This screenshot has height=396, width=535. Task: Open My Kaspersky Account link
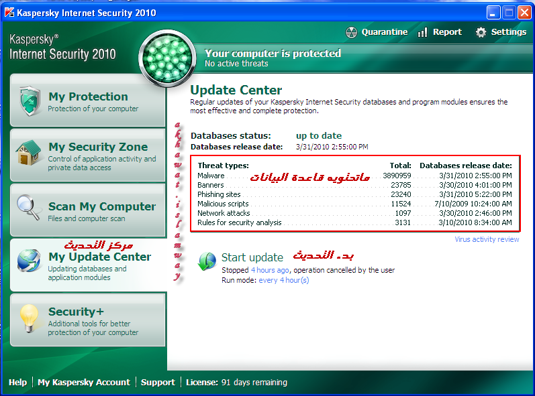[84, 383]
